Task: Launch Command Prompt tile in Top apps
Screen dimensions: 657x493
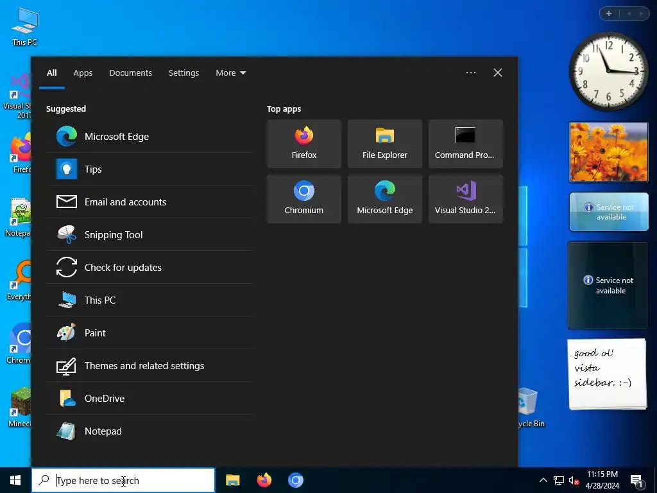Action: [466, 144]
